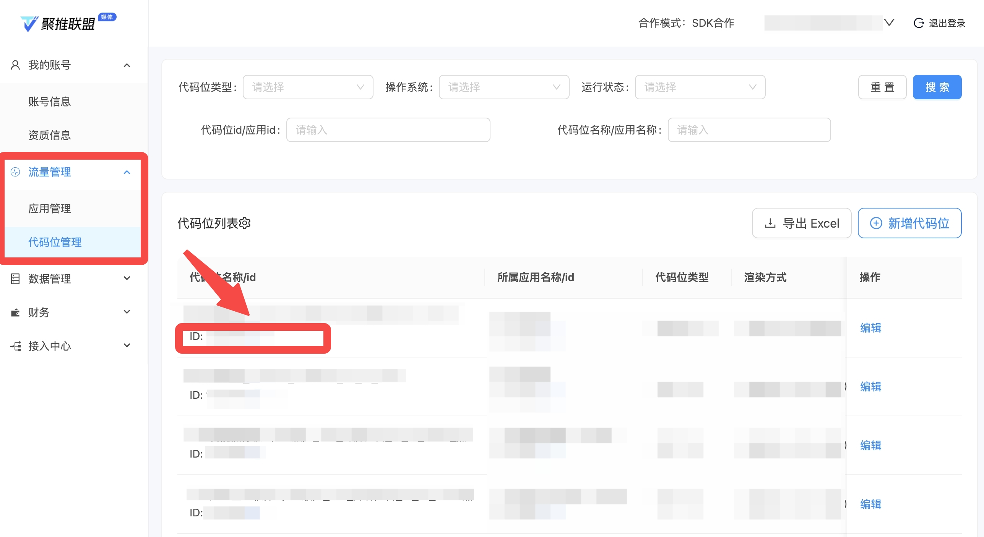The width and height of the screenshot is (984, 537).
Task: Click 编辑 in the second table row
Action: [x=871, y=387]
